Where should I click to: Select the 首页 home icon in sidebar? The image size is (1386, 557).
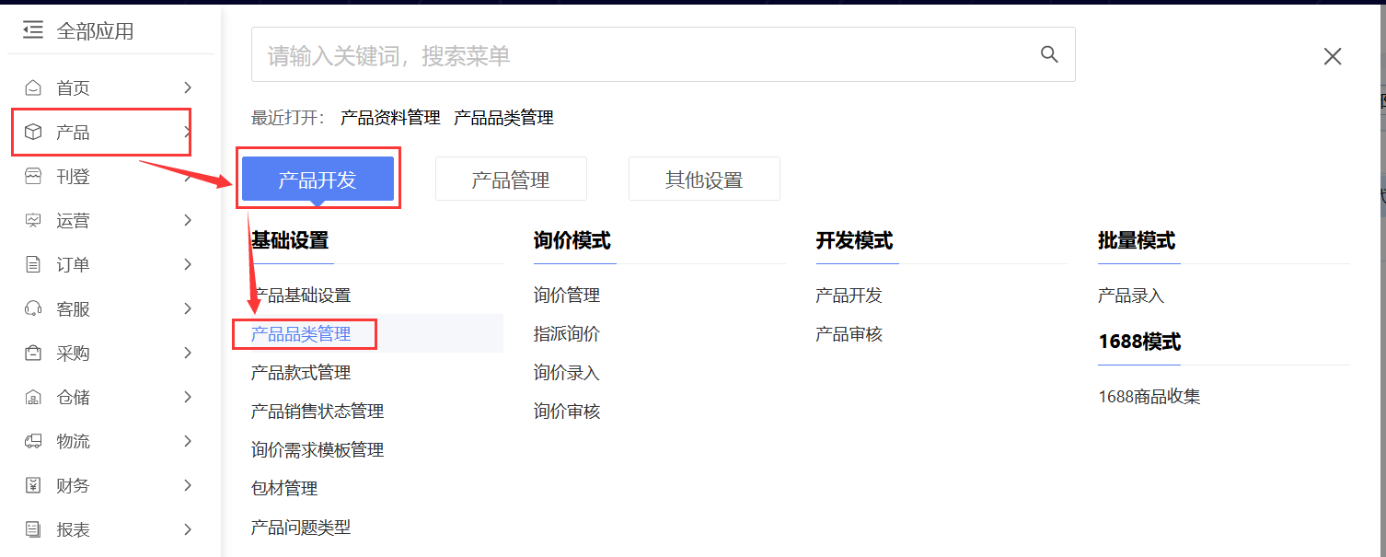click(32, 87)
